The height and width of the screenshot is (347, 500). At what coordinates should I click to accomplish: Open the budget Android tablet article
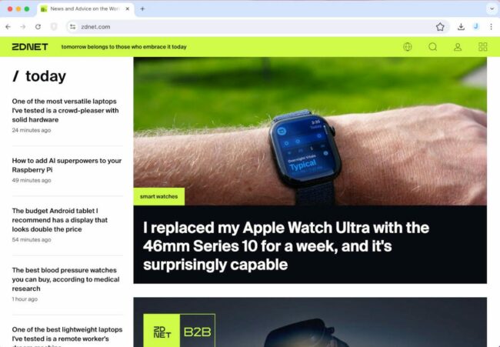tap(60, 220)
